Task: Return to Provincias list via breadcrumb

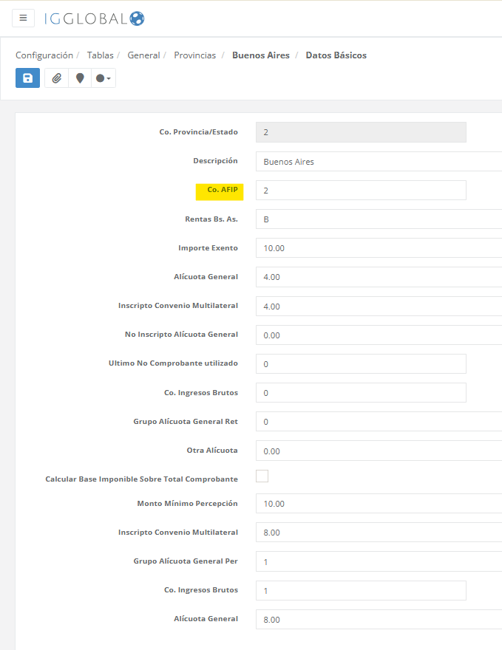Action: [194, 55]
